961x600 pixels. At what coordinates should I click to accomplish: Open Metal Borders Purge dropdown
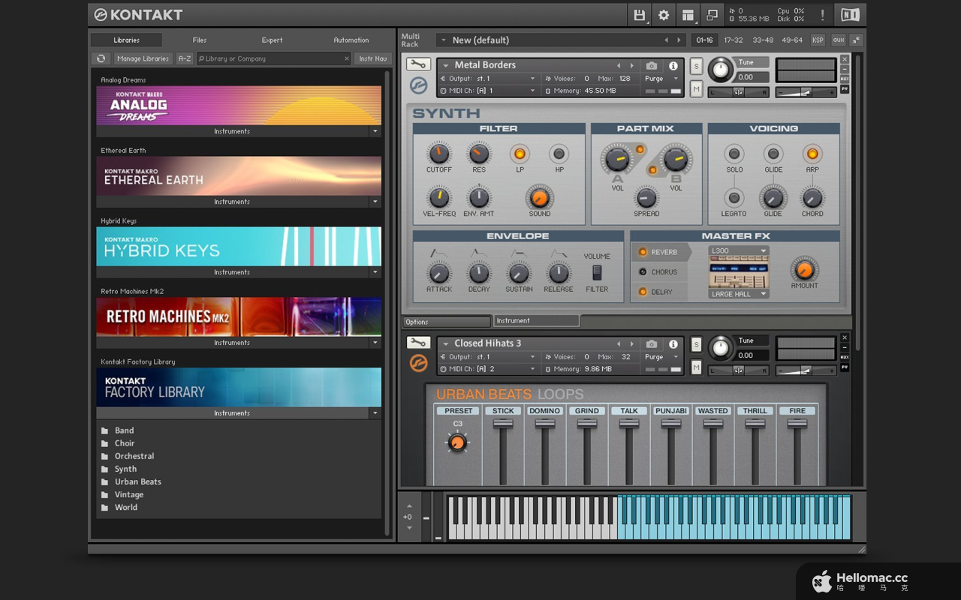[661, 79]
